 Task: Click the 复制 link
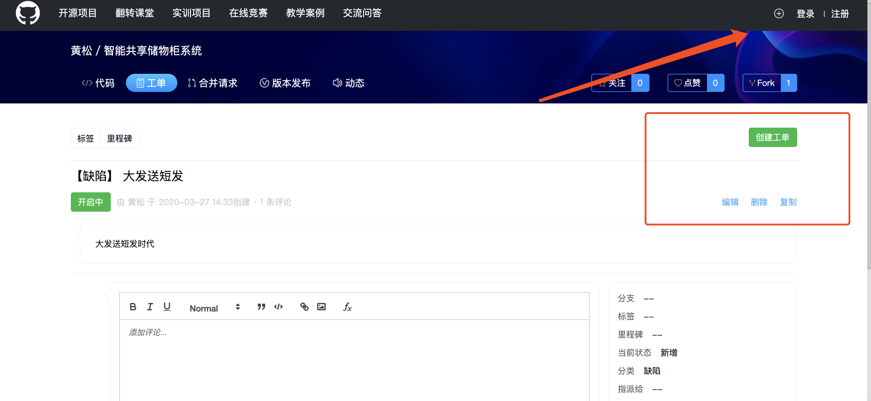point(788,202)
